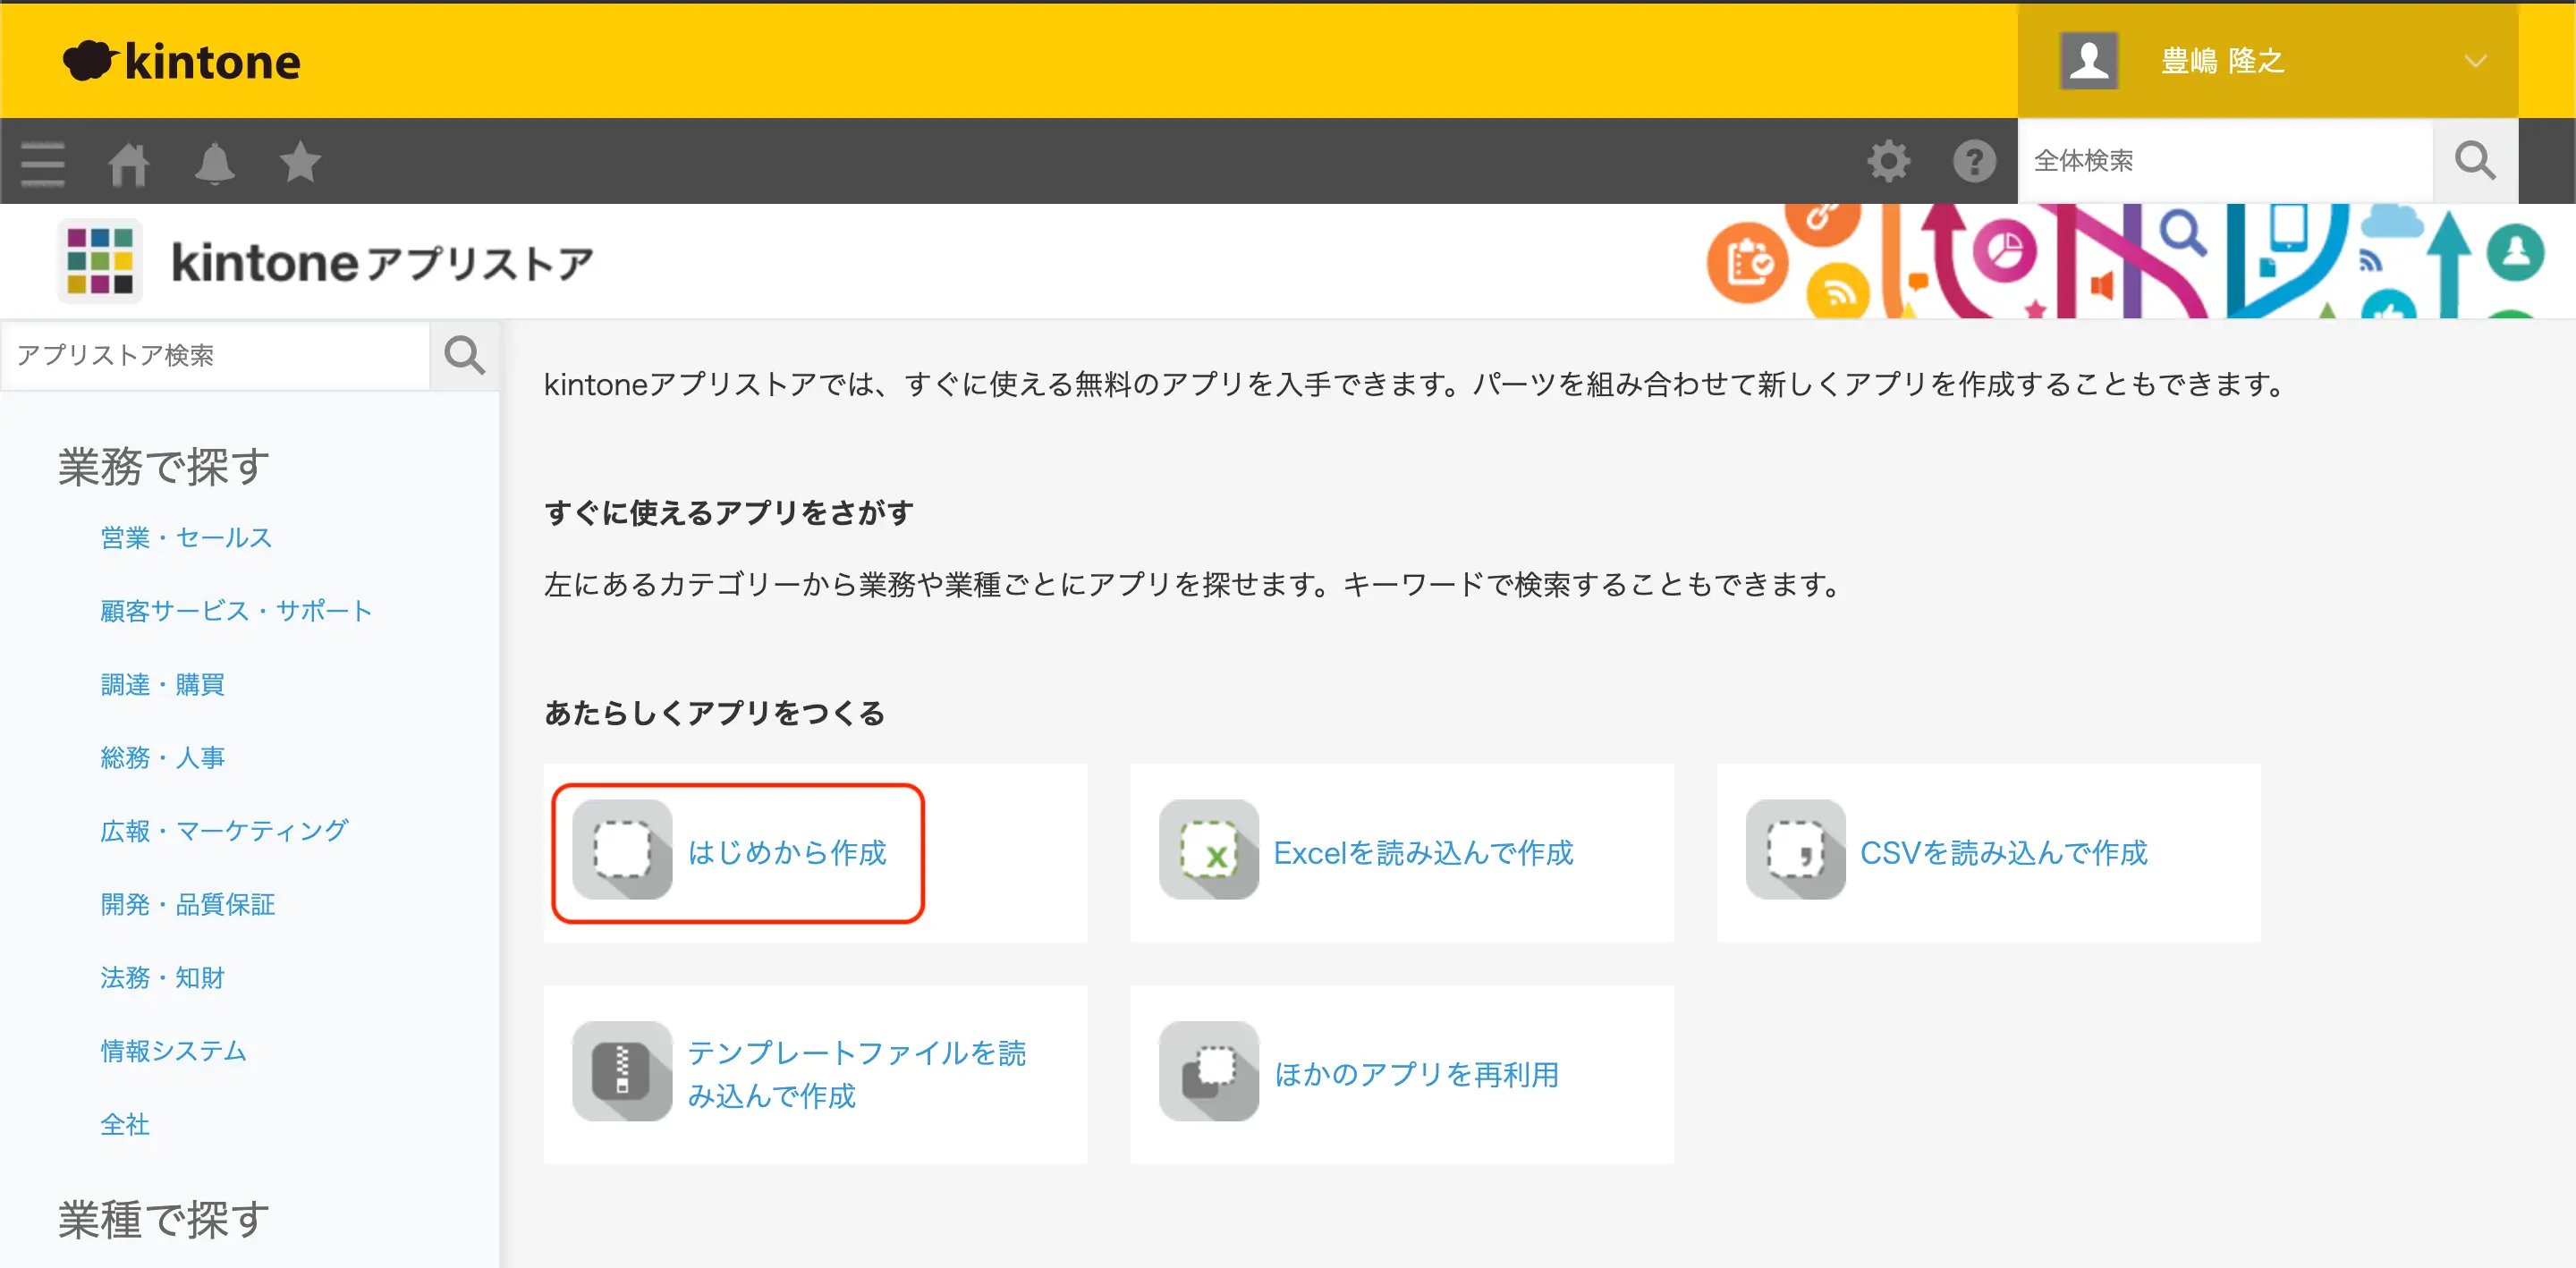2576x1268 pixels.
Task: Click the Excel import app icon
Action: pyautogui.click(x=1208, y=850)
